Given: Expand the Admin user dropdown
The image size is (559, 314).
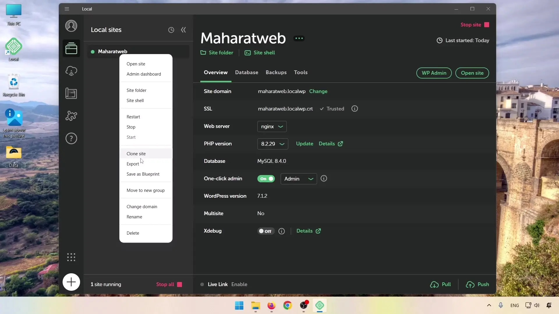Looking at the screenshot, I should point(299,179).
